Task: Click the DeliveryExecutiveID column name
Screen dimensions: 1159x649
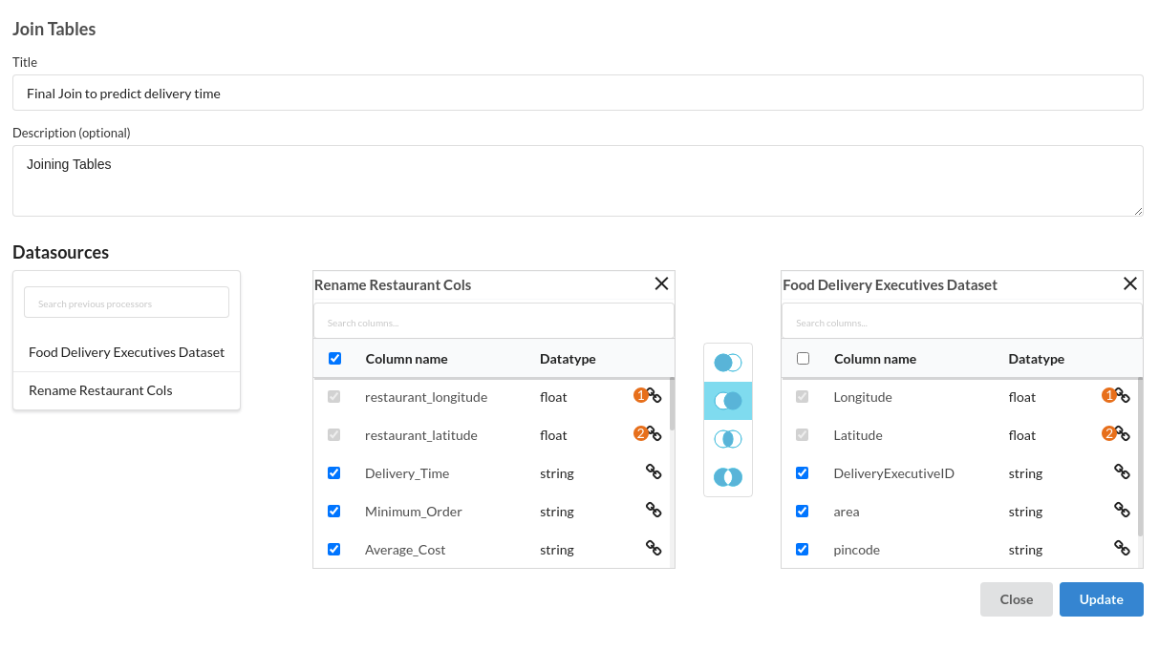Action: coord(893,473)
